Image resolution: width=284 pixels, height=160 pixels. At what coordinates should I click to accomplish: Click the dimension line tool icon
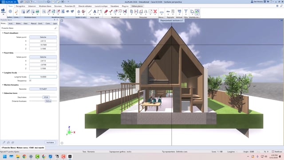tap(99, 12)
